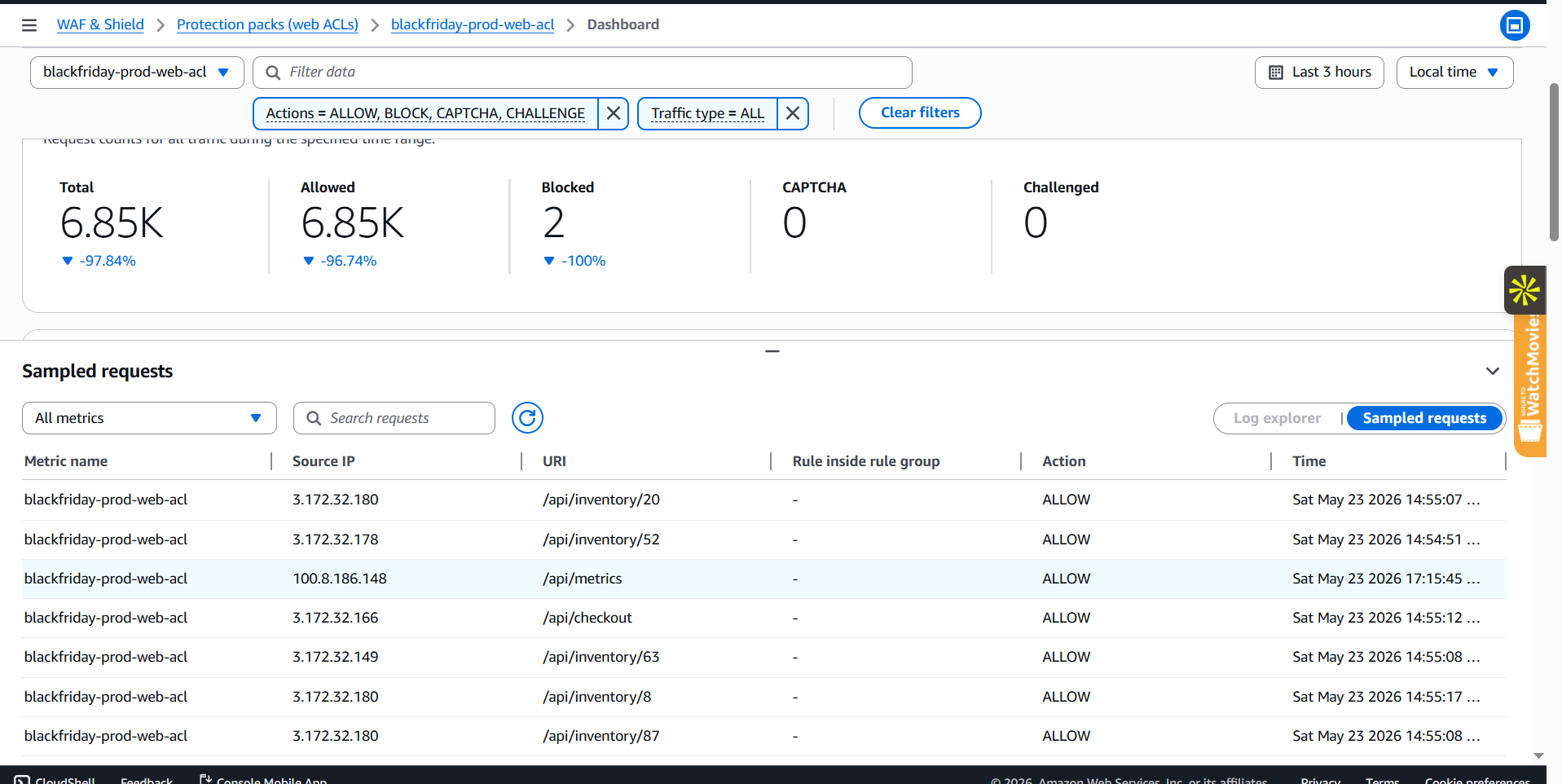Screen dimensions: 1562x784
Task: Click Source IP 3.172.32.178
Action: pos(336,540)
